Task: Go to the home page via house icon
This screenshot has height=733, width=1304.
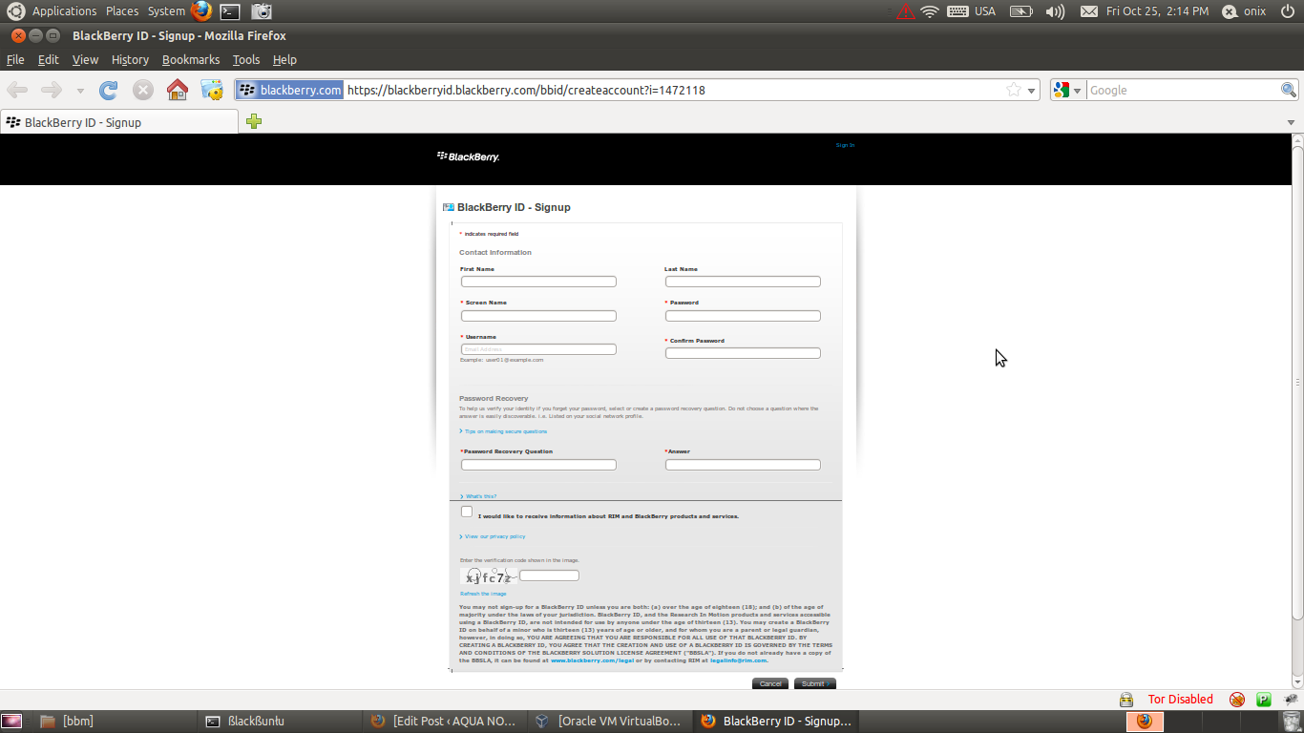Action: click(x=178, y=90)
